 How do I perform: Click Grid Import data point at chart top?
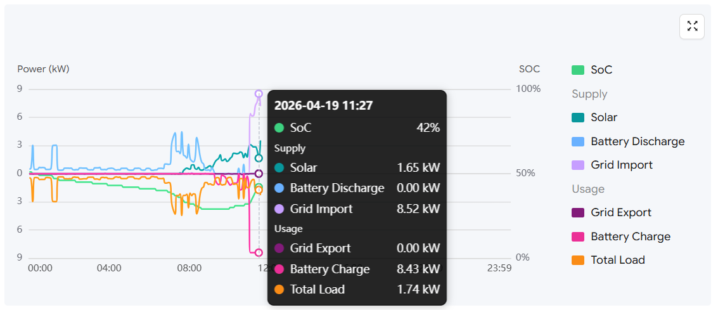pos(259,94)
